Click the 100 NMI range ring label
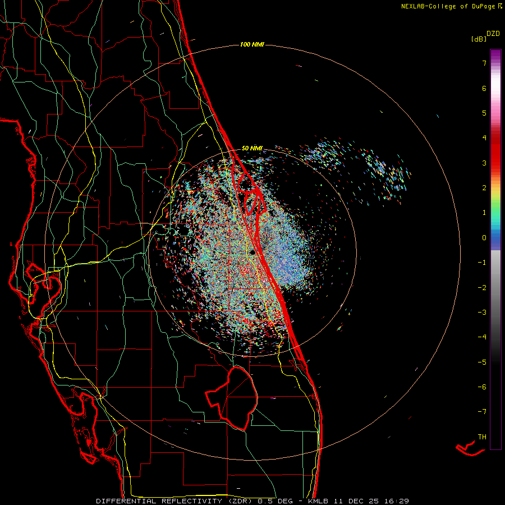This screenshot has height=505, width=505. 252,44
